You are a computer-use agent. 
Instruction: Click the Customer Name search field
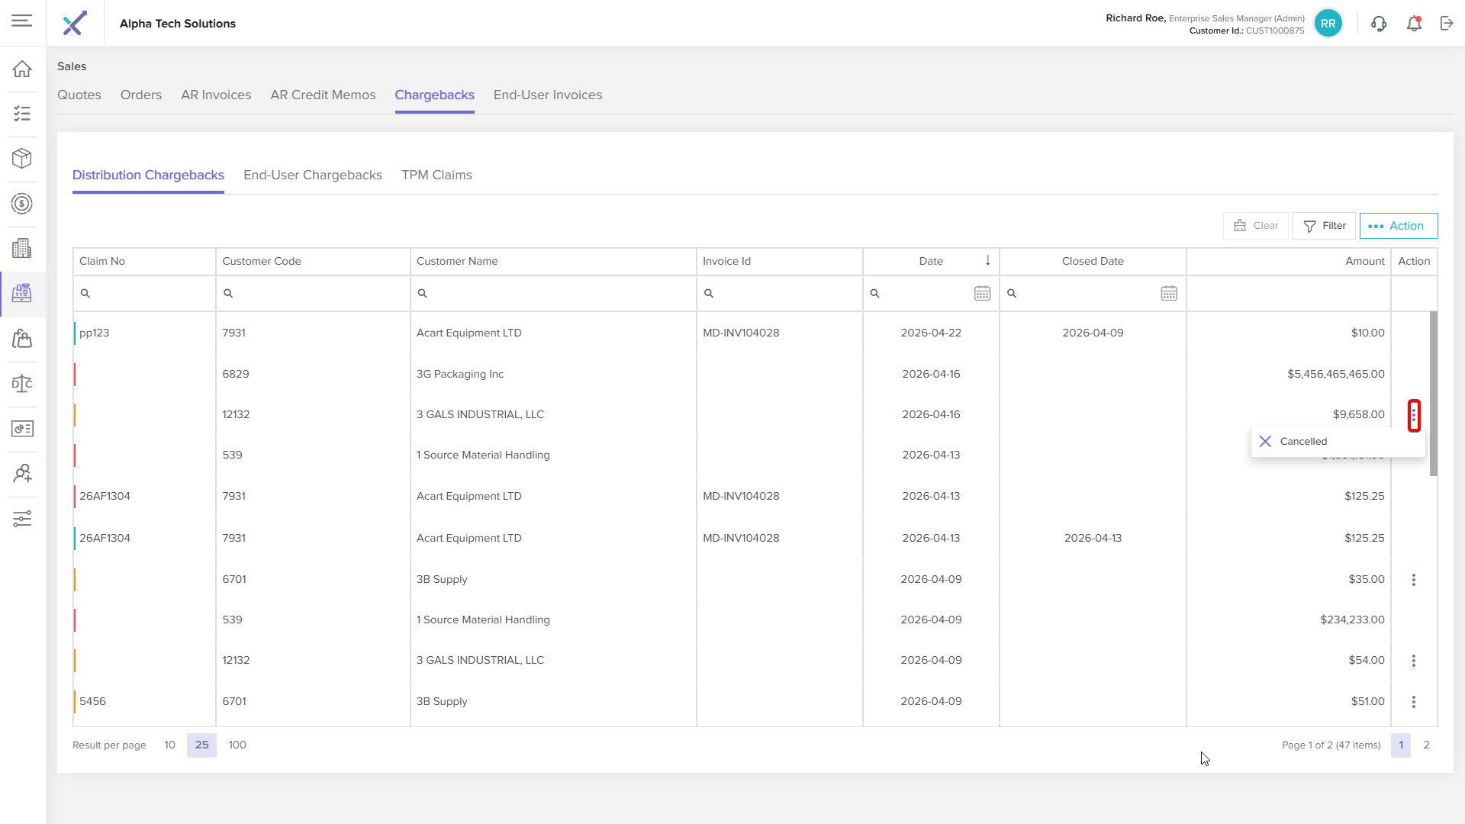(553, 294)
